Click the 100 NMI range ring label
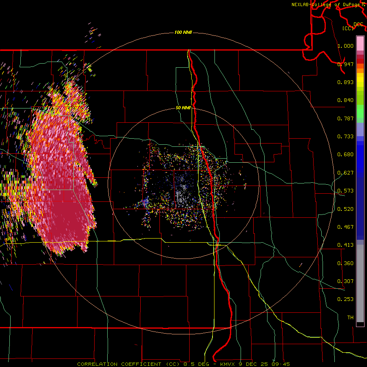367x367 pixels. click(183, 32)
